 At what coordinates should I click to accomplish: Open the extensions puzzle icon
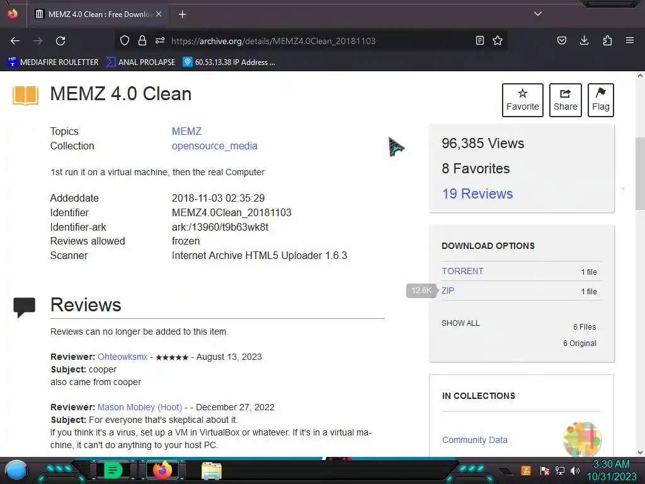pyautogui.click(x=607, y=40)
